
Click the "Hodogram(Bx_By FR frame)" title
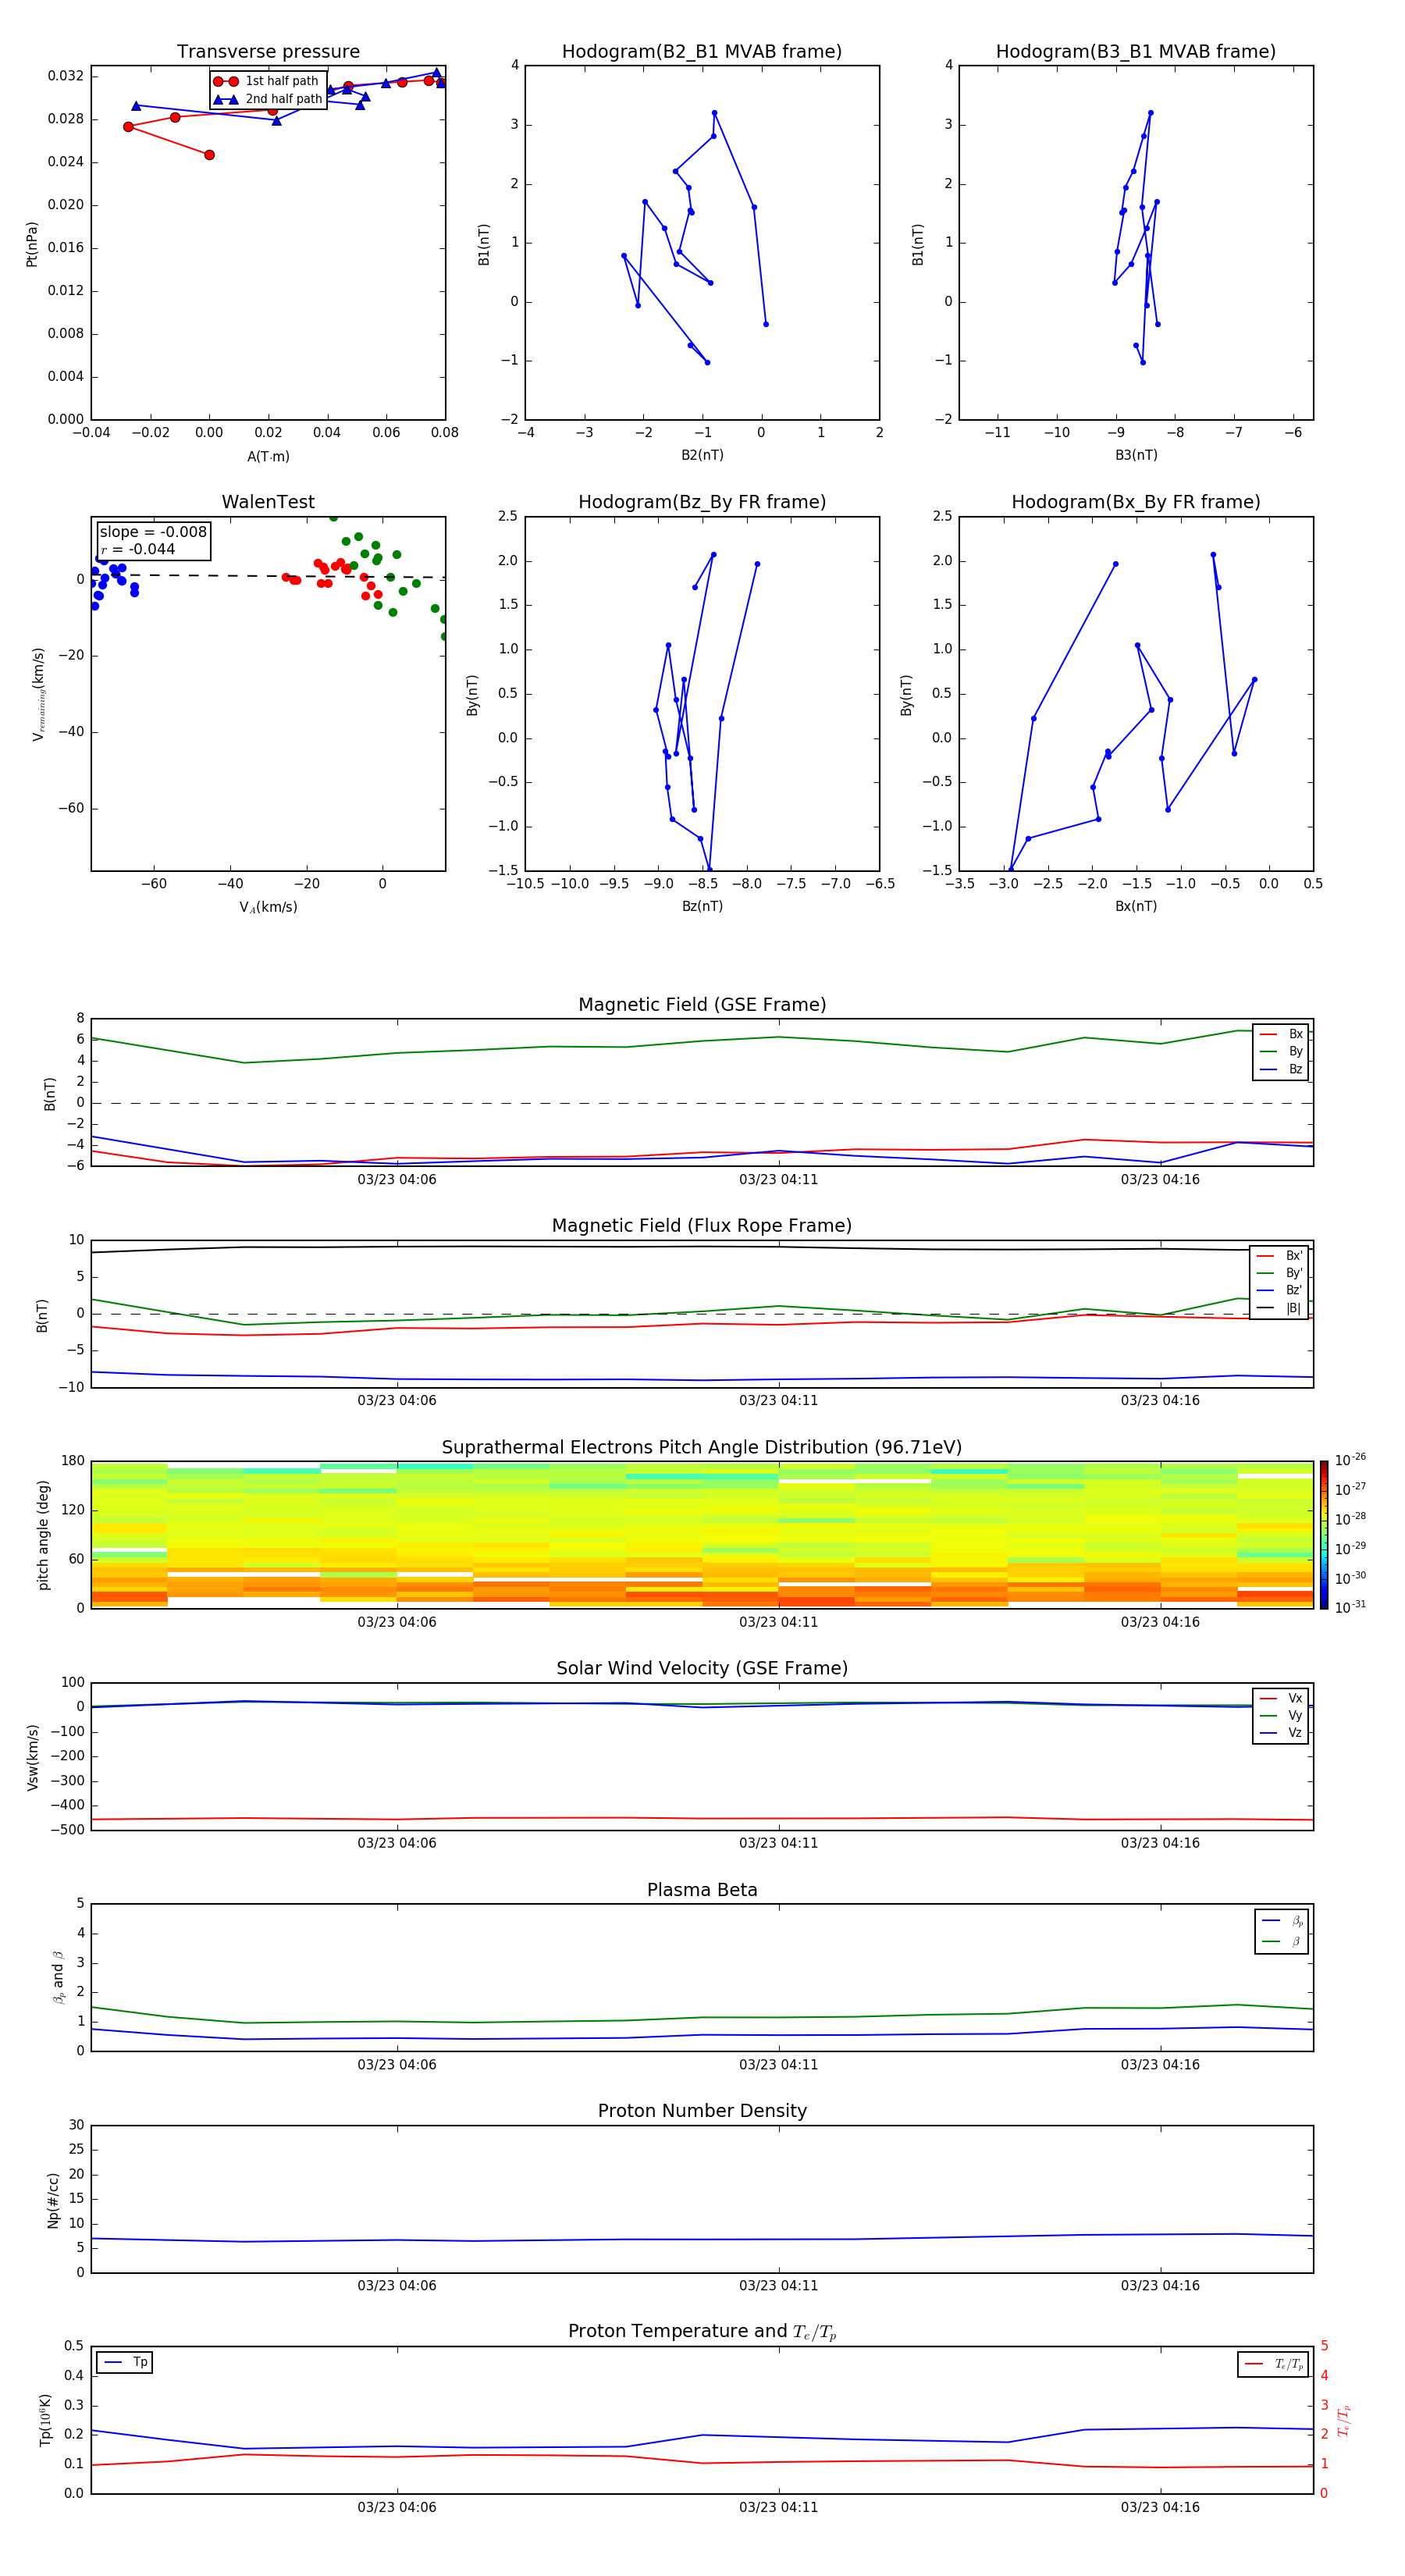[x=1136, y=502]
